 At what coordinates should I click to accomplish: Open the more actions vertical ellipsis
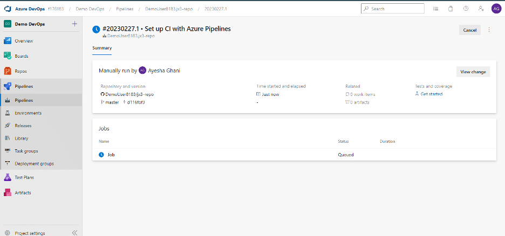(489, 30)
